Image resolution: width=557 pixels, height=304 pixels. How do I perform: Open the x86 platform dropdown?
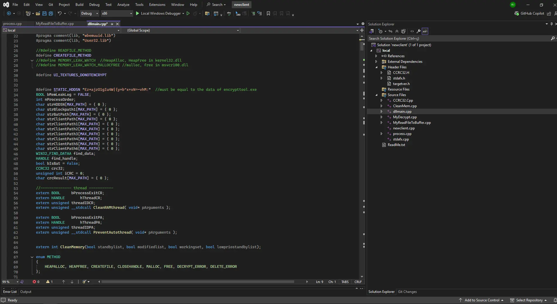117,13
